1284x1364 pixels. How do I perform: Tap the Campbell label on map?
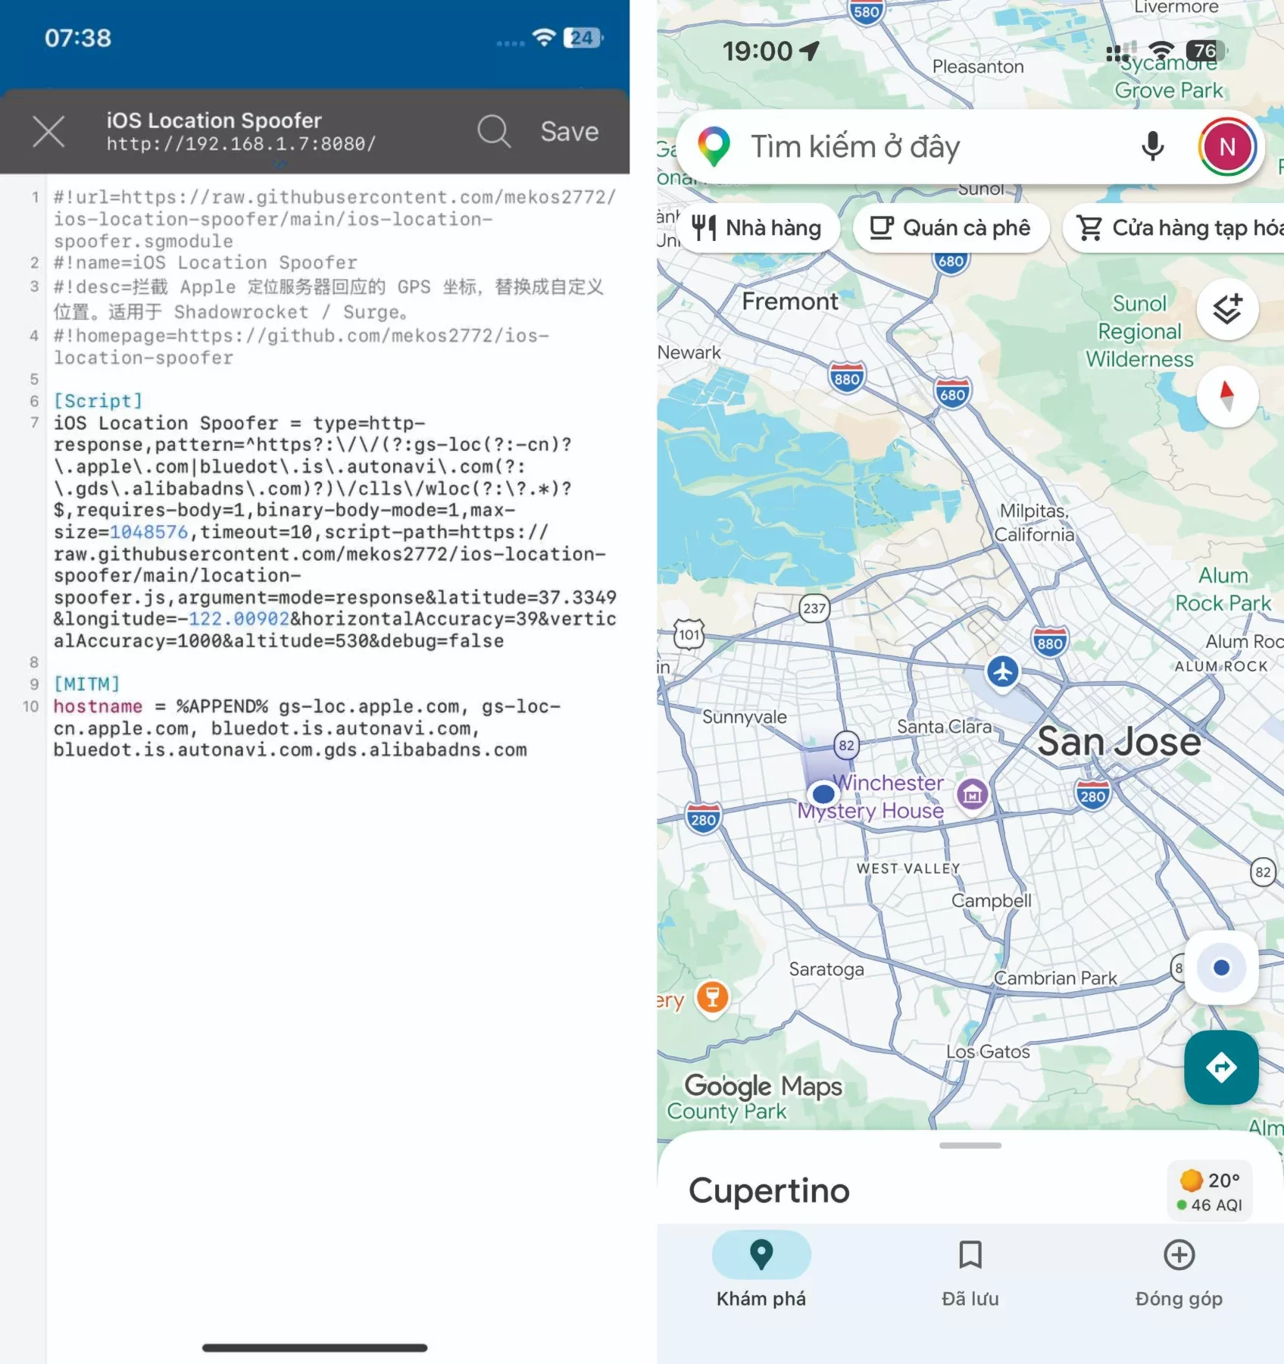point(991,900)
